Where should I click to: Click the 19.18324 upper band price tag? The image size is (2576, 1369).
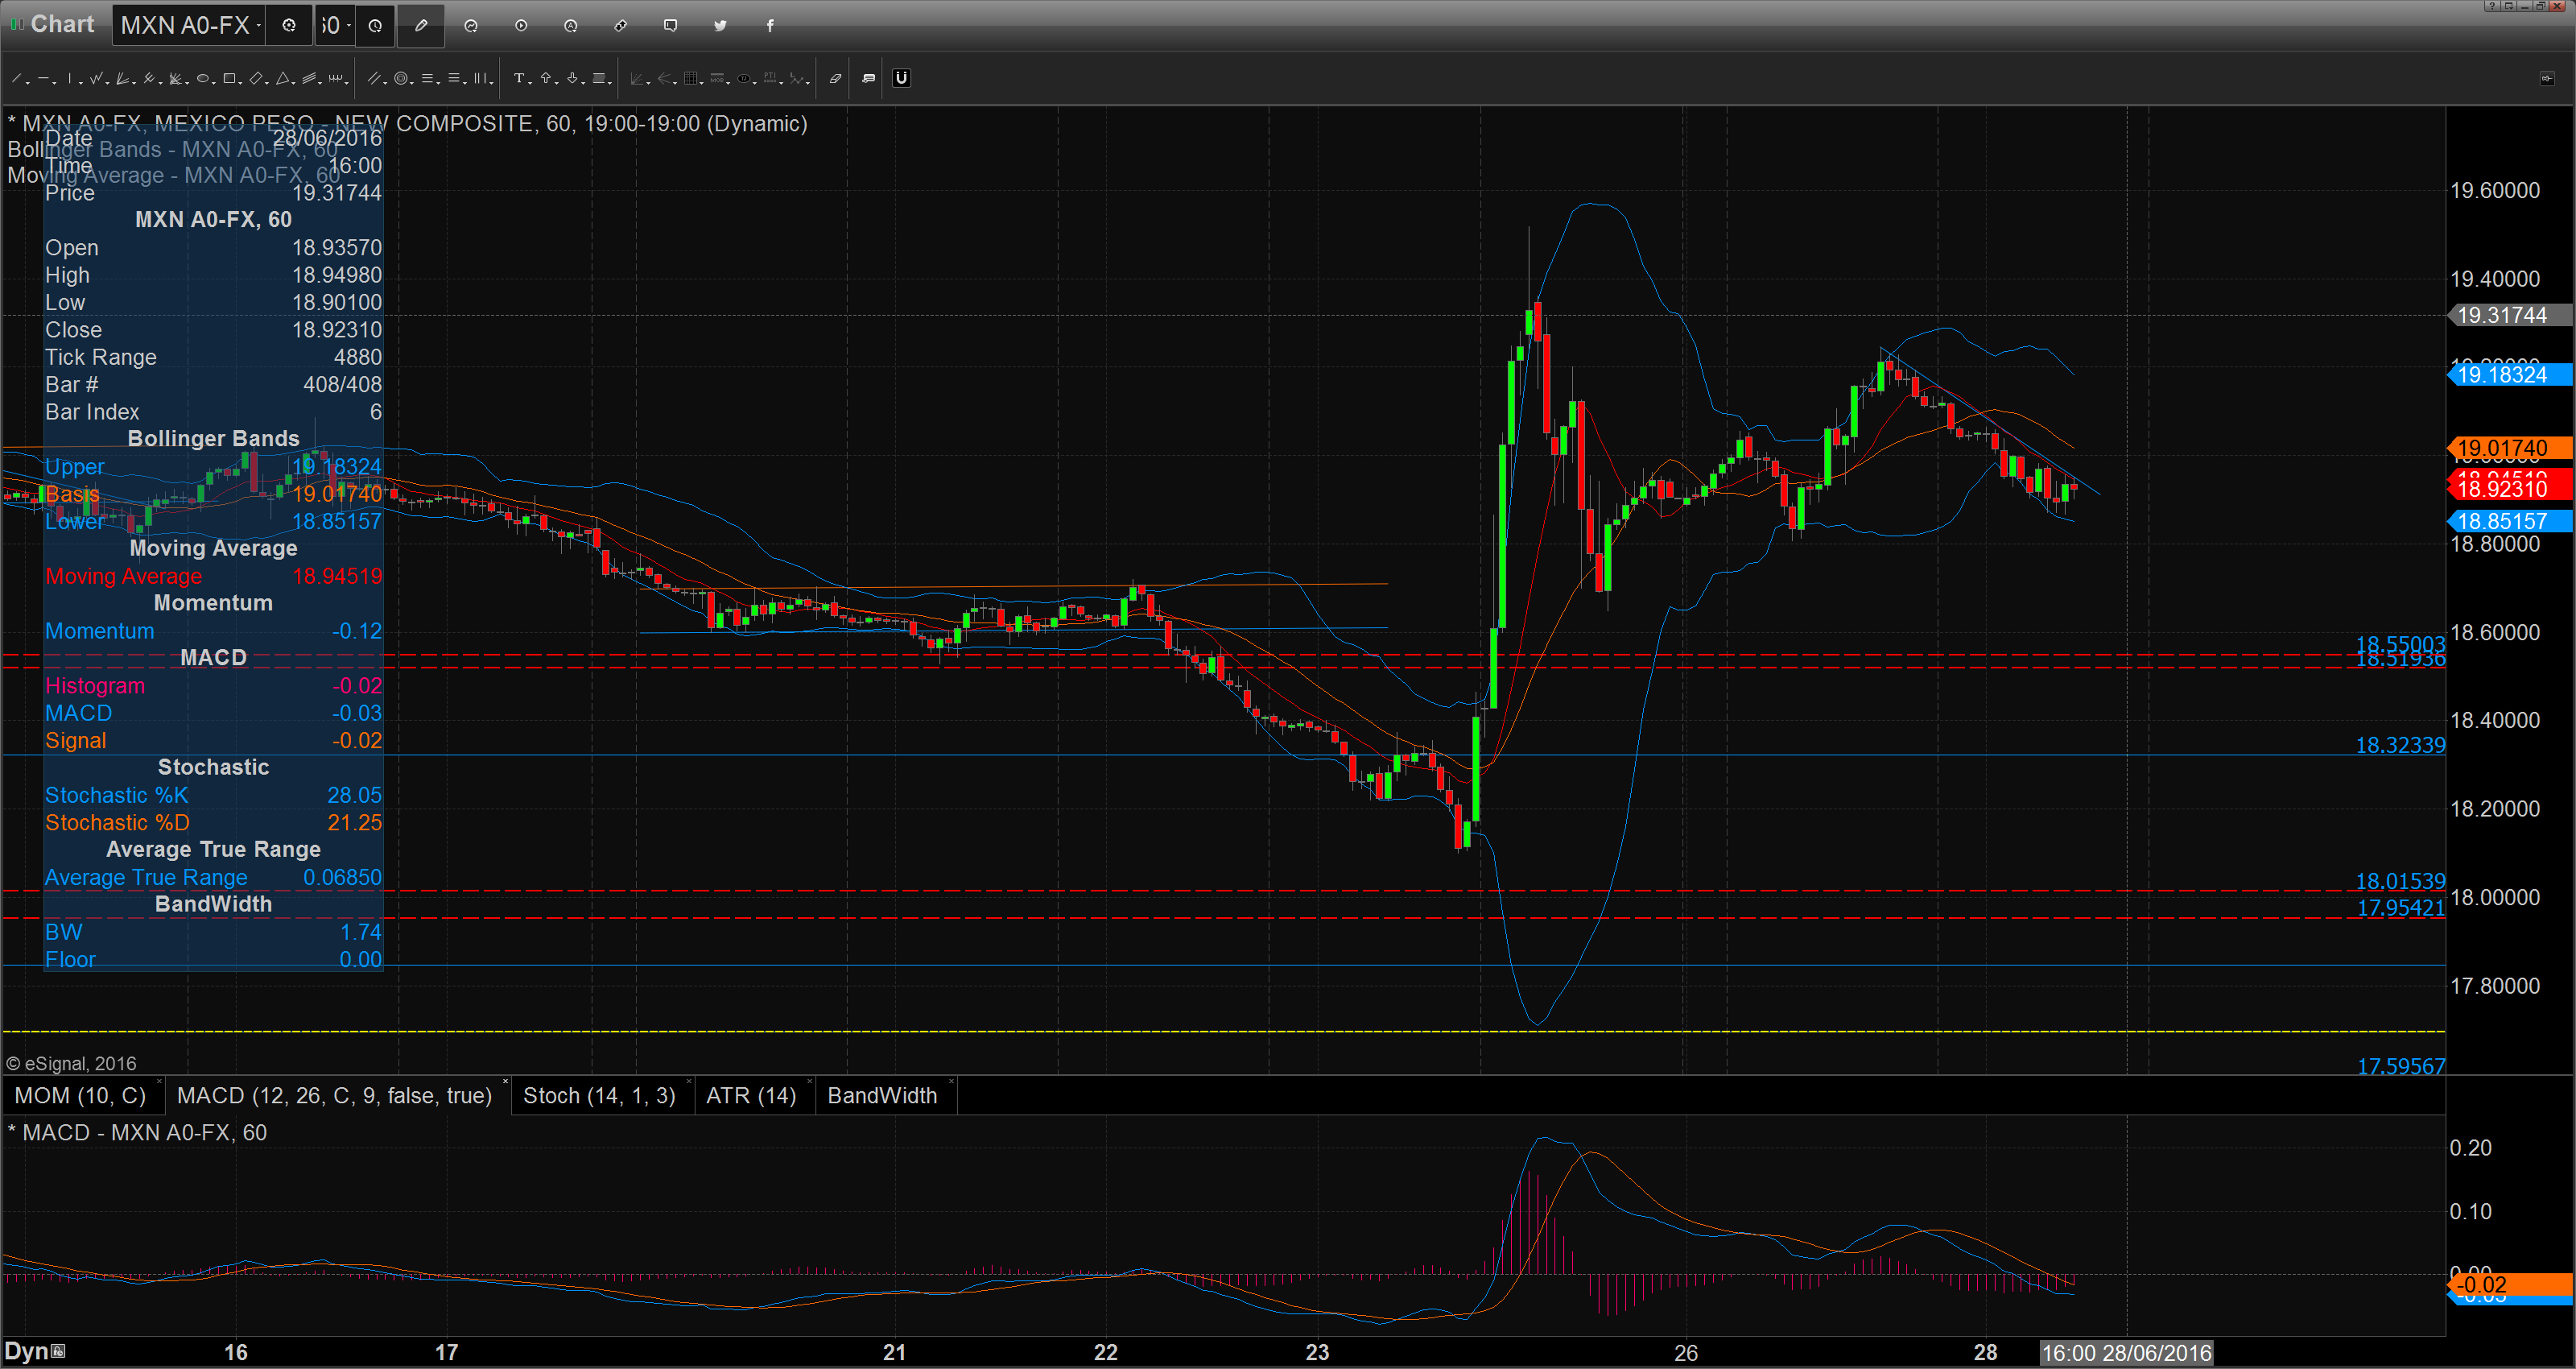click(2510, 375)
